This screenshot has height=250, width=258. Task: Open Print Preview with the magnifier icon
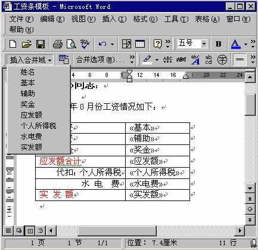[x=72, y=44]
